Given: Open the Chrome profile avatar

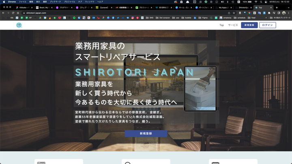Looking at the screenshot, I should [283, 13].
